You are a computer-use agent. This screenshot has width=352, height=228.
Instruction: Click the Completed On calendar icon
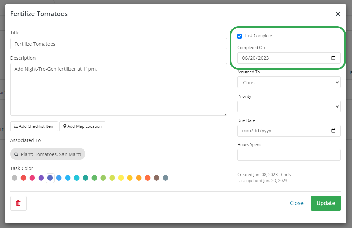pyautogui.click(x=333, y=58)
